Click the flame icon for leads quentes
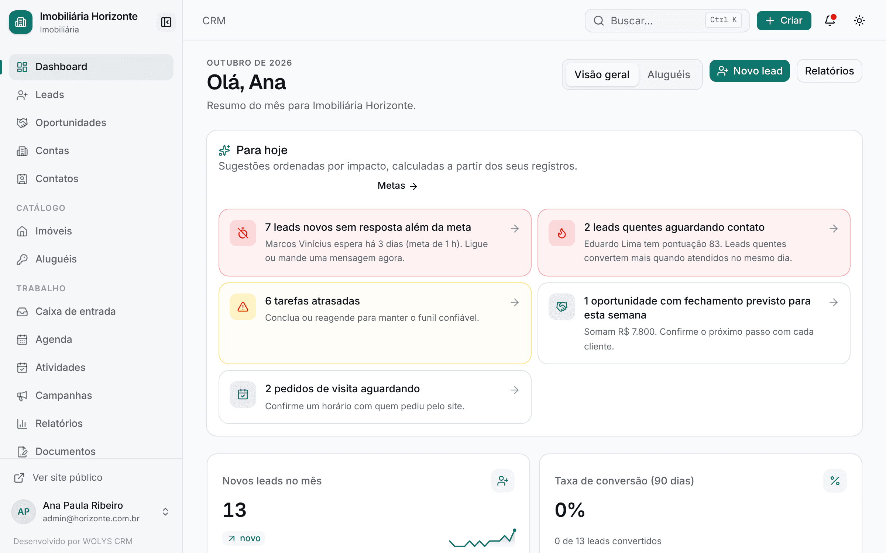Screen dimensions: 886x553 tap(562, 233)
